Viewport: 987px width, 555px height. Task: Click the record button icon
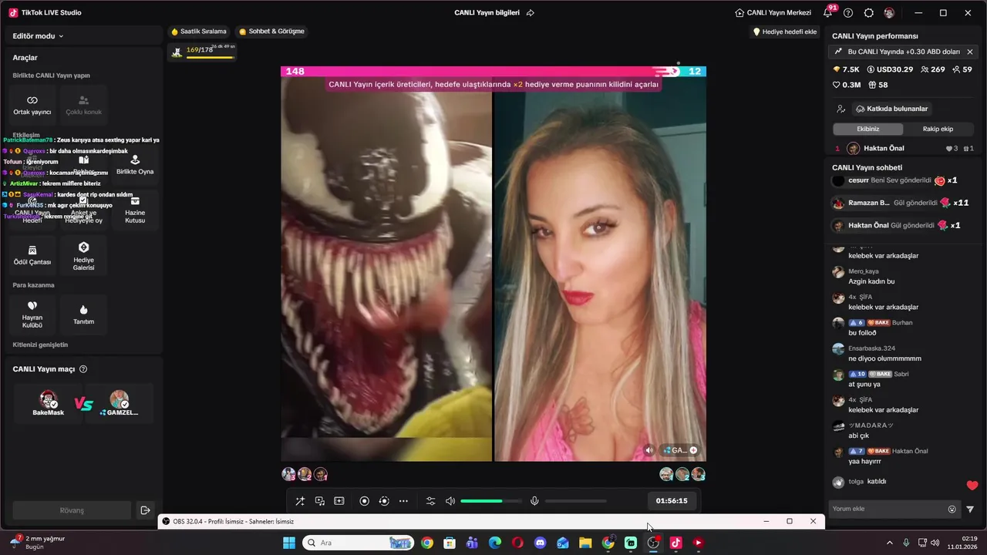pyautogui.click(x=365, y=501)
